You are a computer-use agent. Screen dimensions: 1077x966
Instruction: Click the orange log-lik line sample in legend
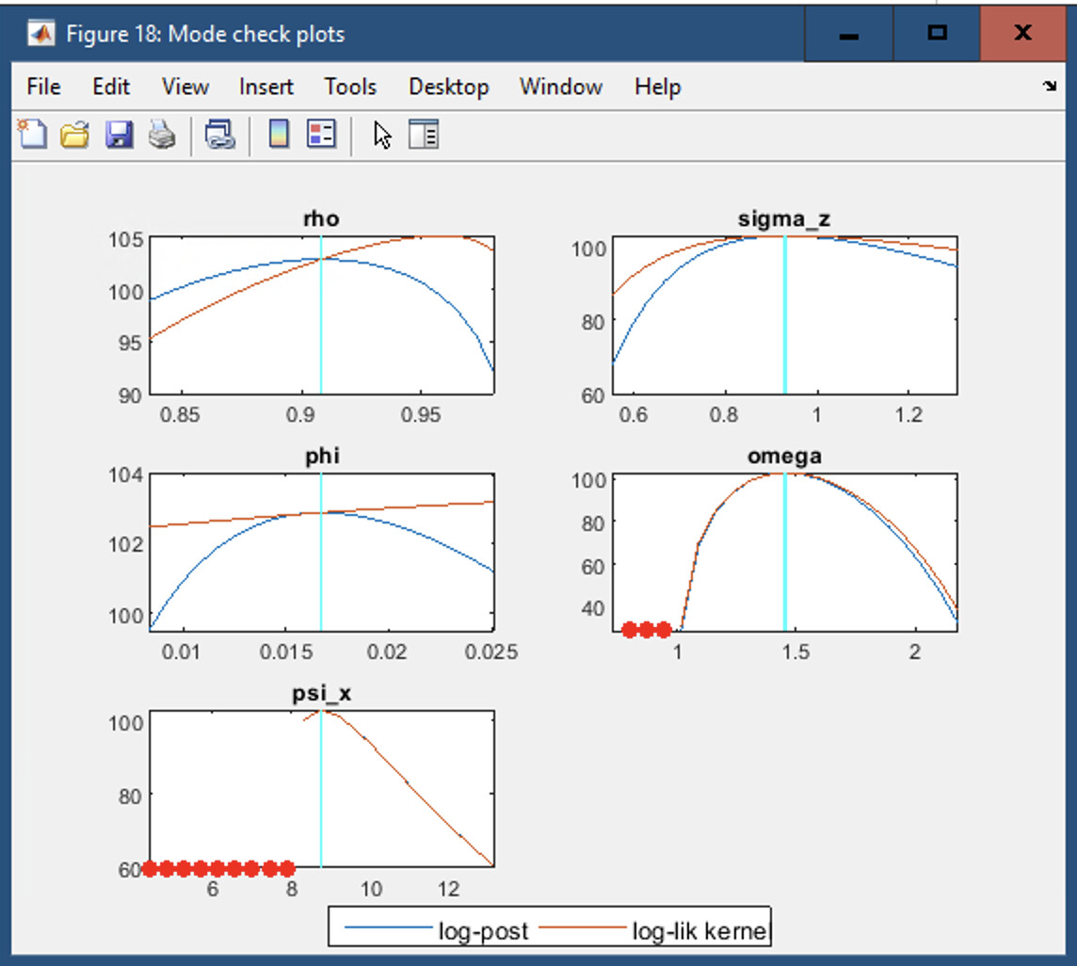583,926
